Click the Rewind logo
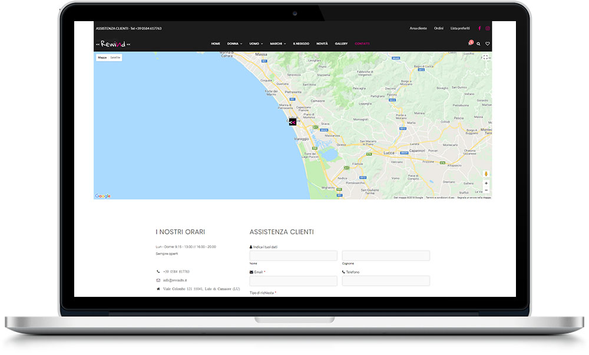This screenshot has height=355, width=589. pyautogui.click(x=113, y=44)
